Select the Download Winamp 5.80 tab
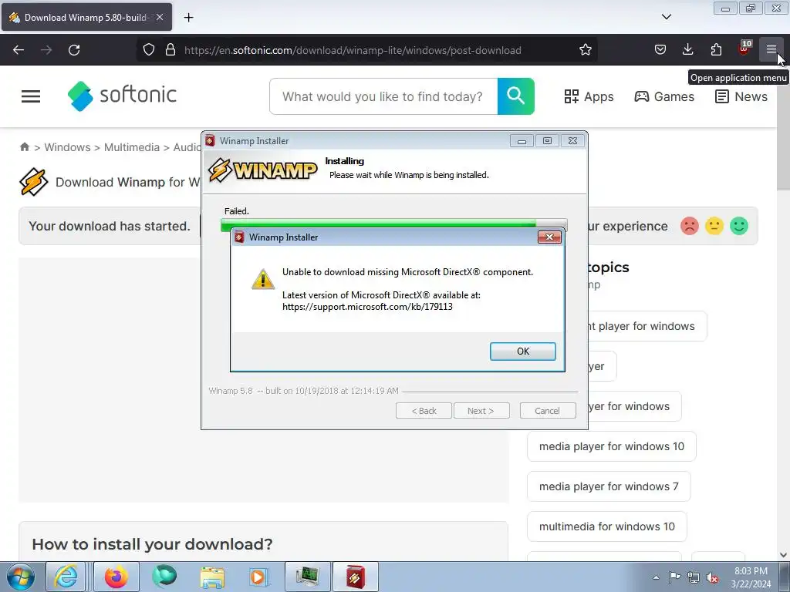Screen dimensions: 790x592 [x=86, y=18]
